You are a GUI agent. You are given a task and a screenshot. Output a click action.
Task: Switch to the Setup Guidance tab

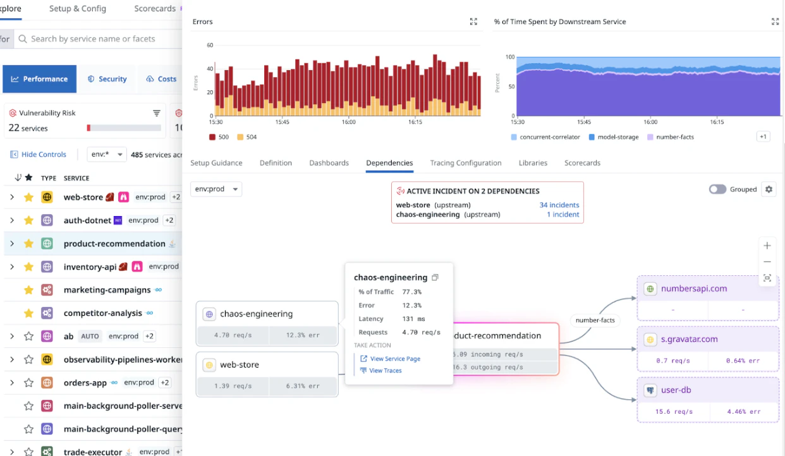click(x=216, y=163)
